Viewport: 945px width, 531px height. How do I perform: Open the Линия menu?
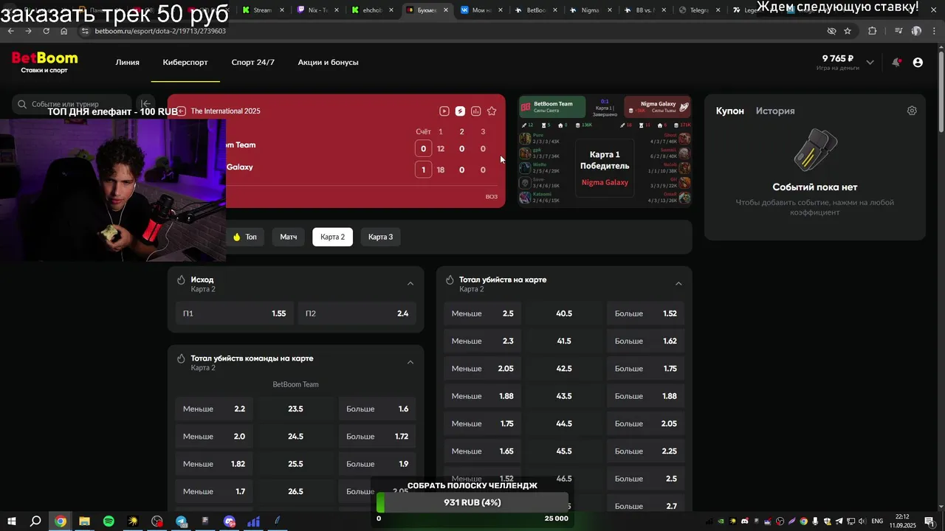pos(128,63)
